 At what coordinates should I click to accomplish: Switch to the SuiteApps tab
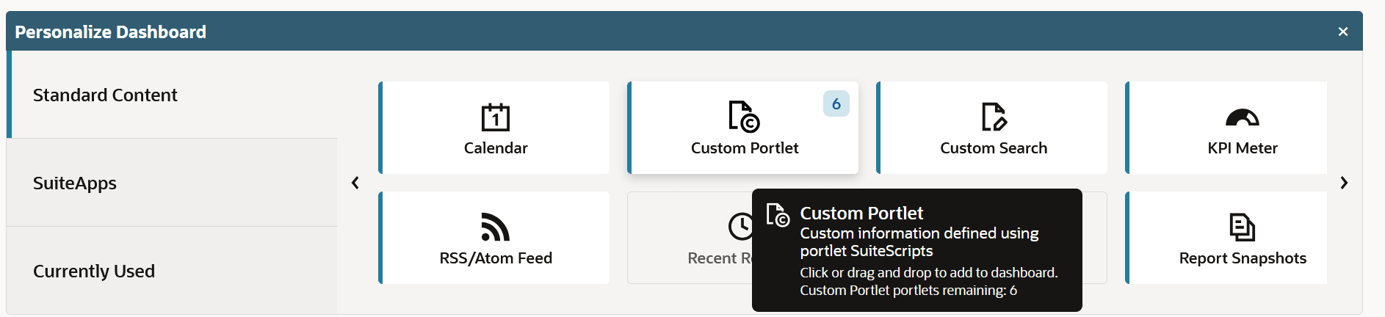[x=172, y=183]
